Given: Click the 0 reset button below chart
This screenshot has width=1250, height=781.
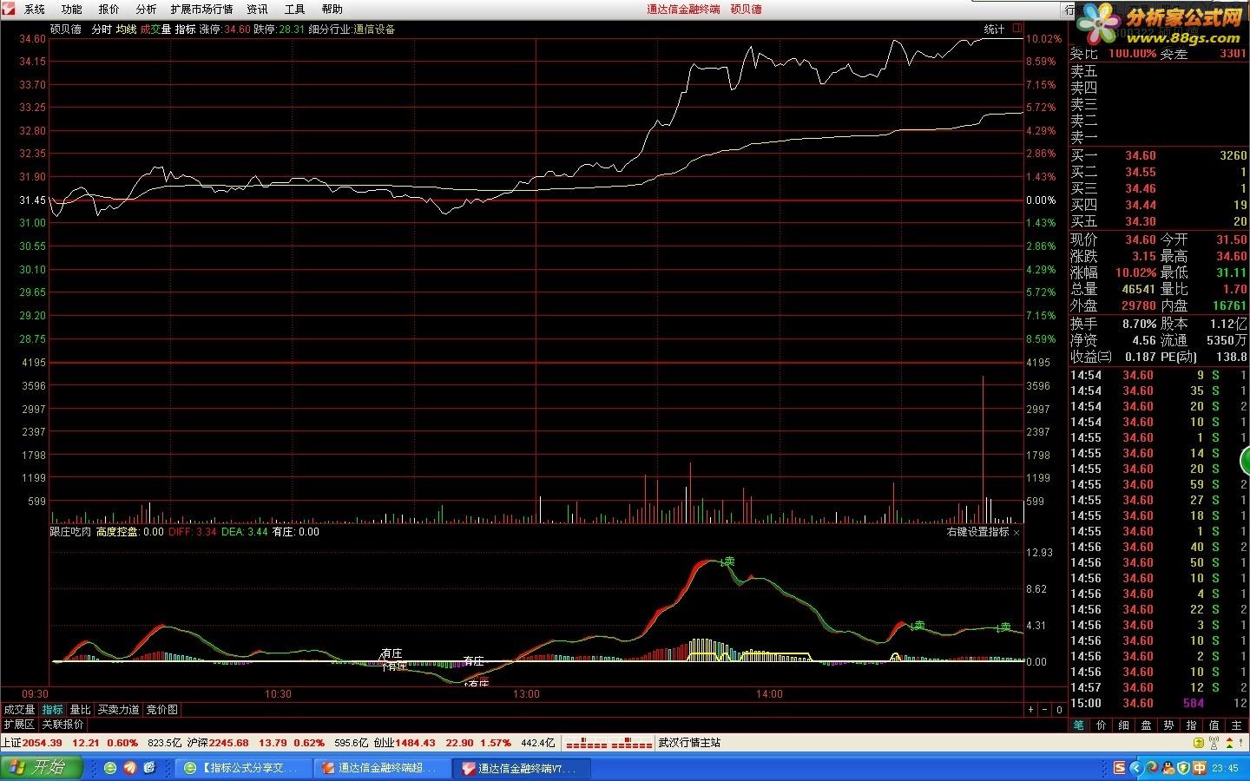Looking at the screenshot, I should click(x=1059, y=710).
